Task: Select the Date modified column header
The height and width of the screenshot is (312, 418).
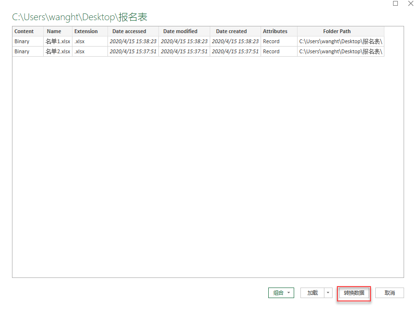Action: point(184,31)
